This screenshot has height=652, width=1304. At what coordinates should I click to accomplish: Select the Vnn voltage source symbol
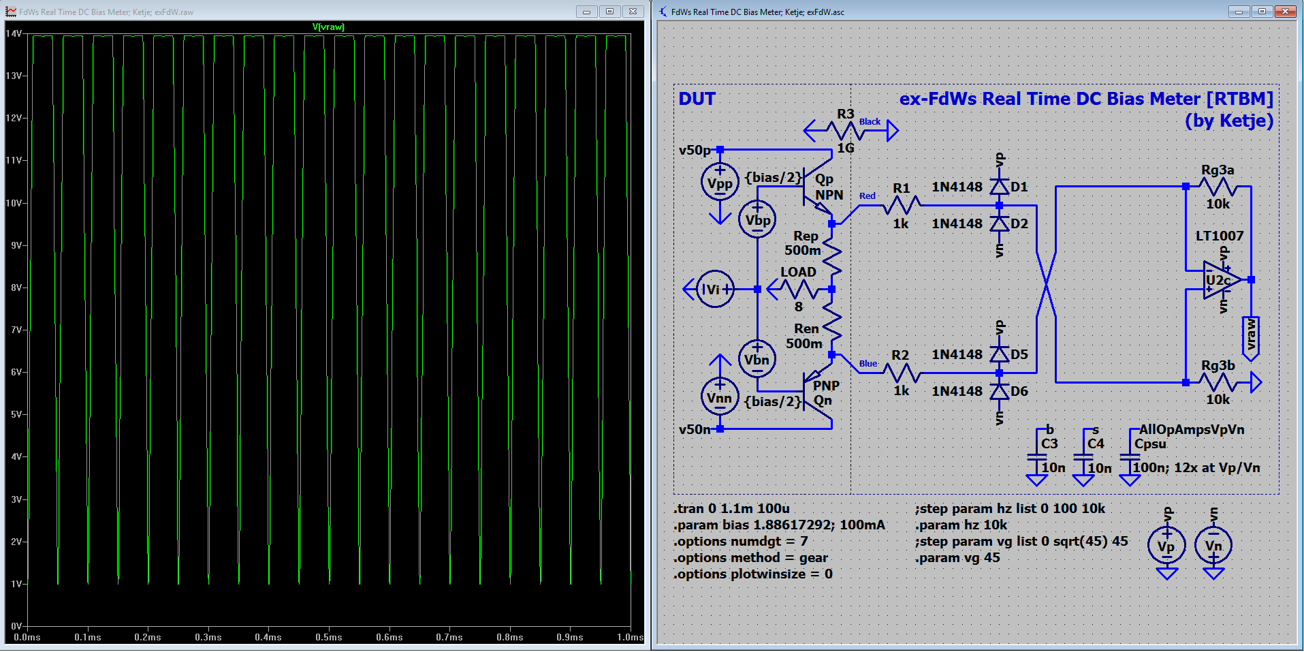(720, 397)
